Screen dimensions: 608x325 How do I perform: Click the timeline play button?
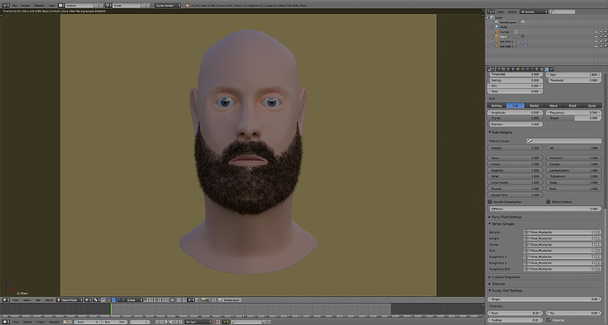(x=172, y=321)
